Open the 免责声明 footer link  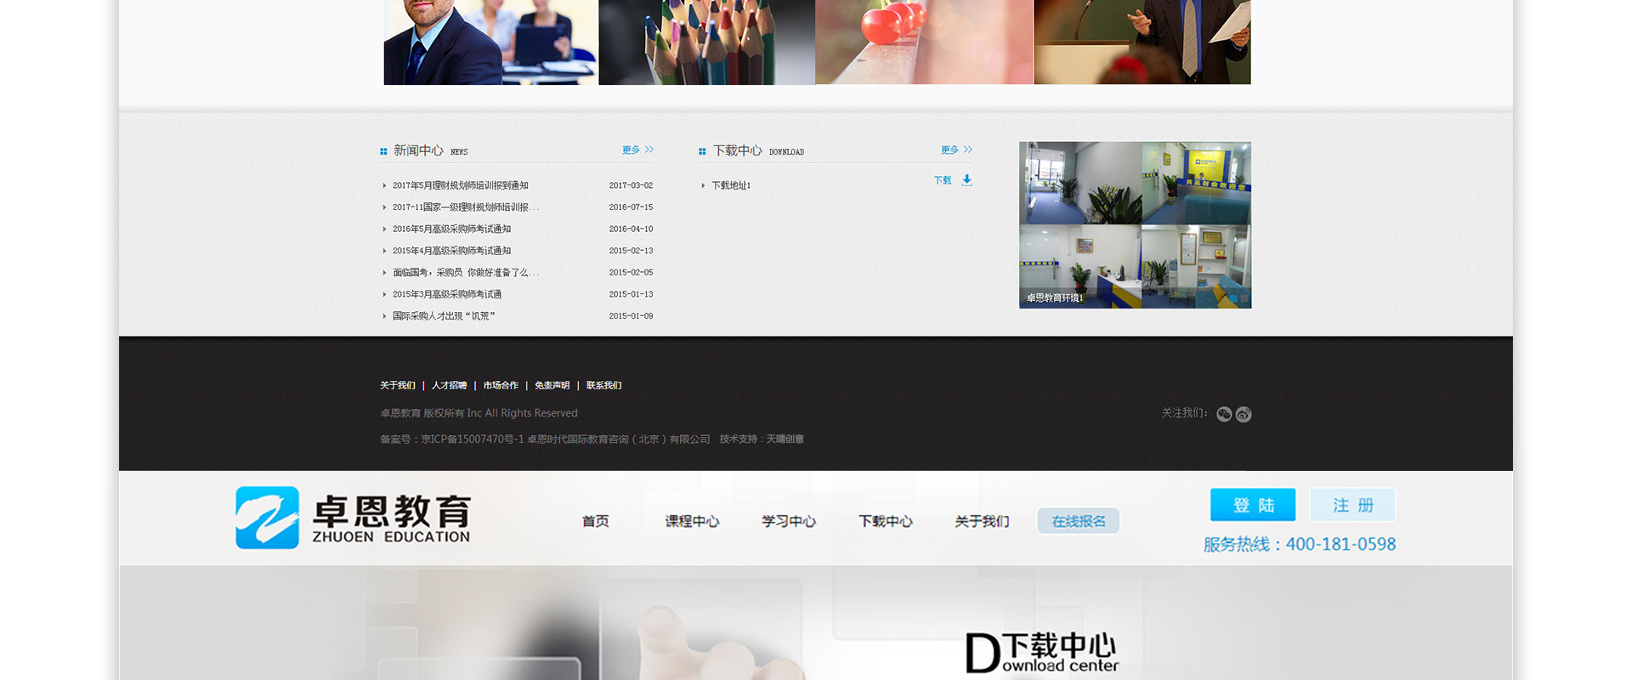552,385
